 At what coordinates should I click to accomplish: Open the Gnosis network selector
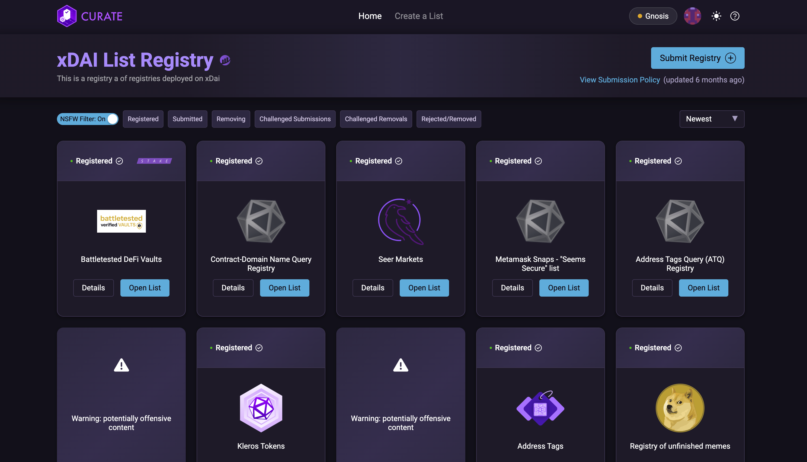pos(653,16)
